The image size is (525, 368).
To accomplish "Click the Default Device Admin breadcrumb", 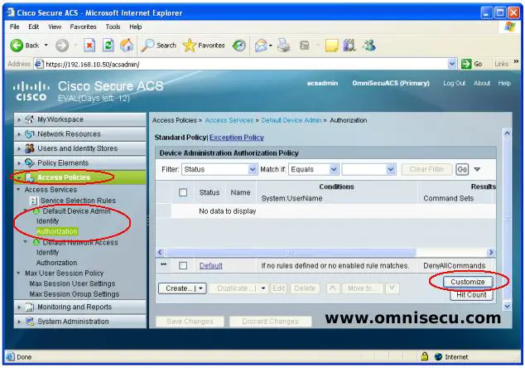I will coord(291,120).
